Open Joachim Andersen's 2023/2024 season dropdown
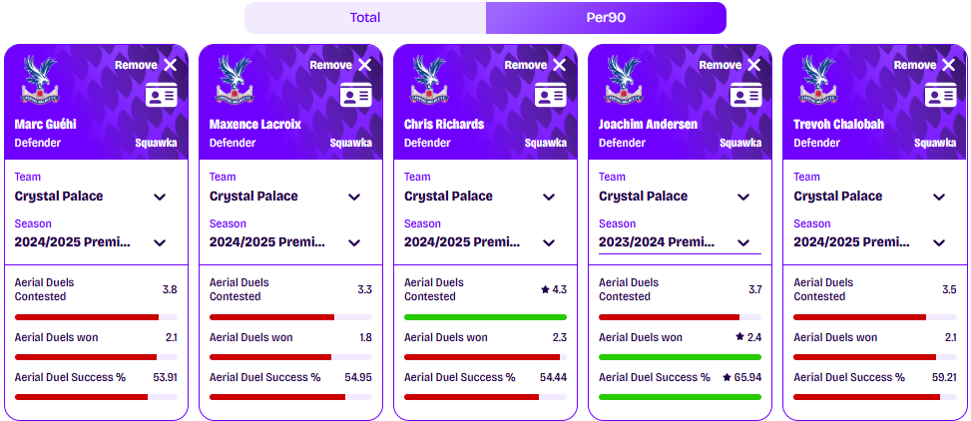Screen dimensions: 971x421 click(680, 242)
